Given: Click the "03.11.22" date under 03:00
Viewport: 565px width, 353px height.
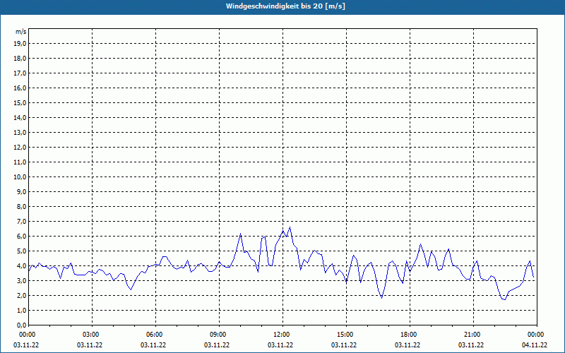Looking at the screenshot, I should point(90,345).
